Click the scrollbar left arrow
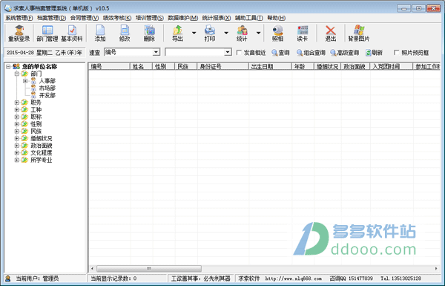The height and width of the screenshot is (286, 445). click(x=92, y=268)
